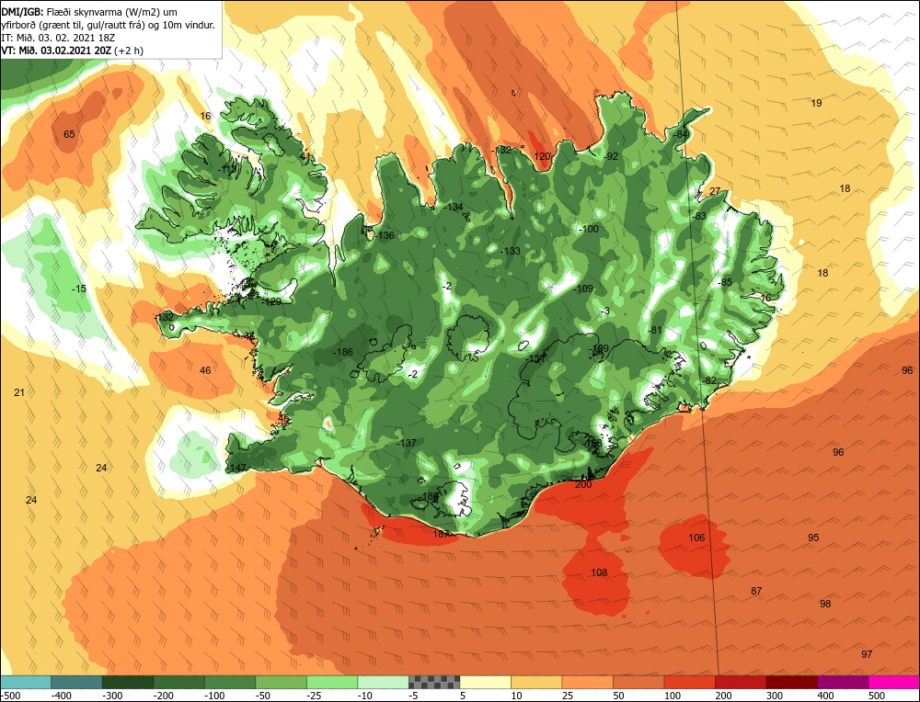
Task: Click the '-400' label on the colour scale
Action: [62, 696]
